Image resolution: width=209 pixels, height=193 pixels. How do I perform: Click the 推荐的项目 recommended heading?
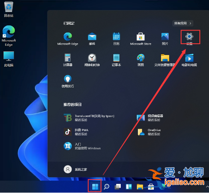click(72, 104)
